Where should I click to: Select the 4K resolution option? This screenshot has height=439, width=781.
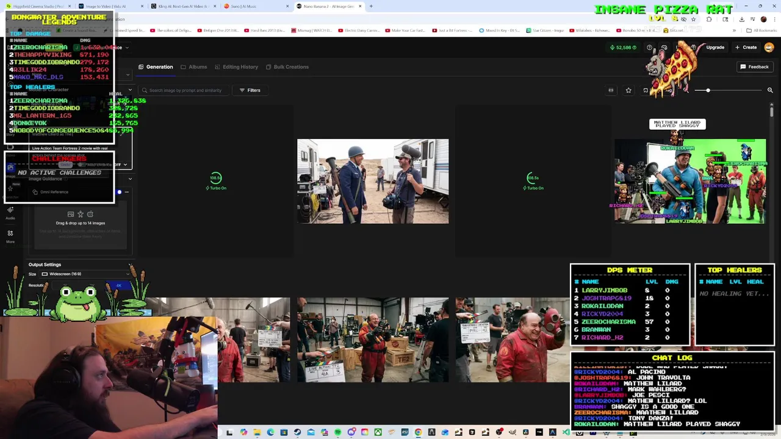[x=118, y=285]
